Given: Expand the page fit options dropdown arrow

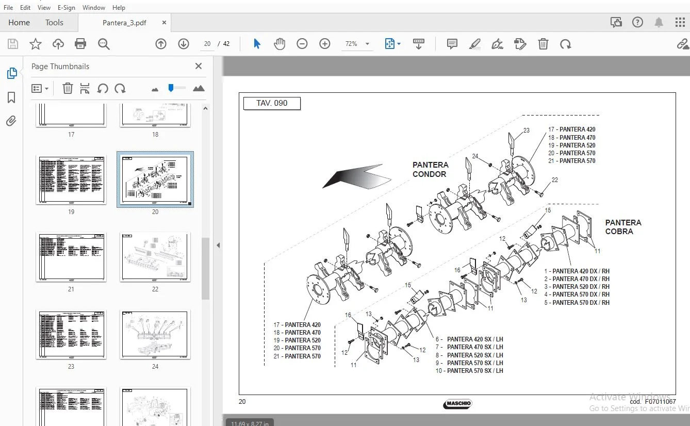Looking at the screenshot, I should [x=399, y=44].
